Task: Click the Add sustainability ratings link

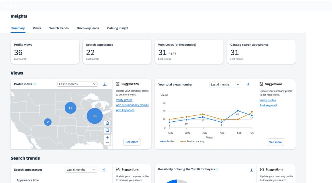Action: [132, 105]
